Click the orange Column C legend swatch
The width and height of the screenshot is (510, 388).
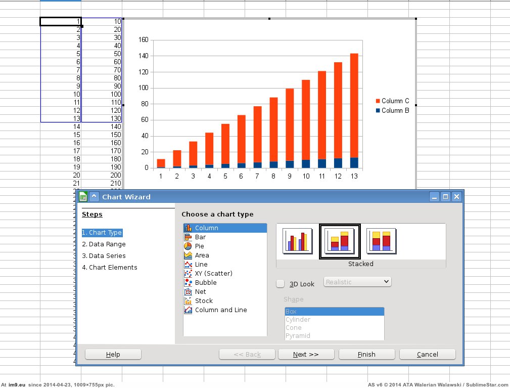tap(377, 101)
